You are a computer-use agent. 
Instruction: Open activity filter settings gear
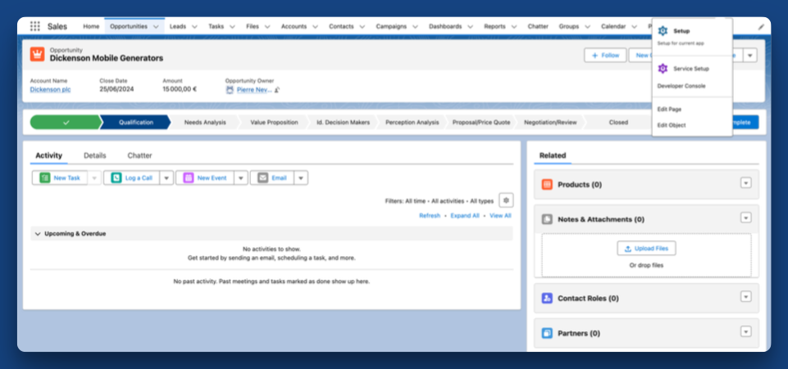point(506,200)
